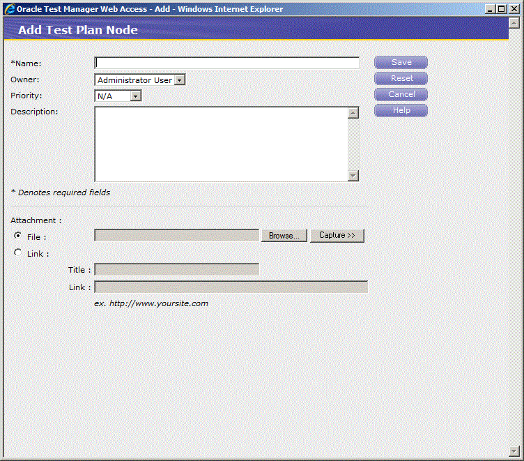Click the Cancel button
The width and height of the screenshot is (524, 461).
point(401,94)
